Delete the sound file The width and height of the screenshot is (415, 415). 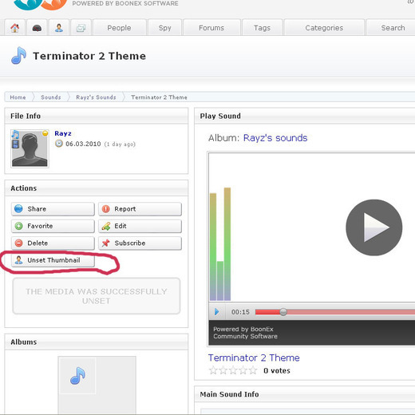53,243
